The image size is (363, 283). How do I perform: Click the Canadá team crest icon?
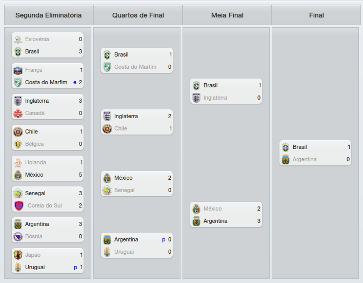[18, 113]
